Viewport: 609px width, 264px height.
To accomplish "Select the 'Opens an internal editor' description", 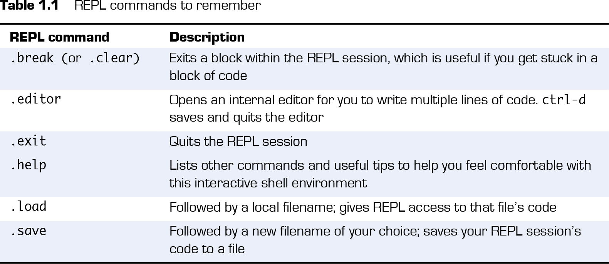I will (x=377, y=108).
